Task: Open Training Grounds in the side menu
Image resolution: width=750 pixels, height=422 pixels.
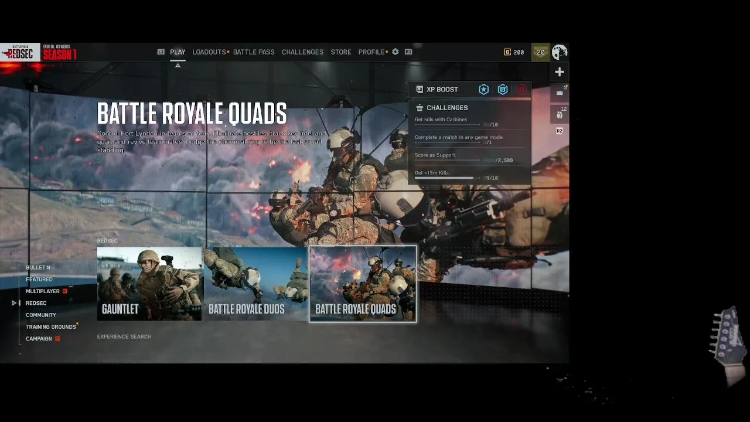Action: tap(51, 326)
